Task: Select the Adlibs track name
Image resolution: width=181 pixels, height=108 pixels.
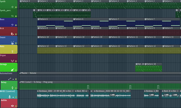Action: tap(4, 100)
